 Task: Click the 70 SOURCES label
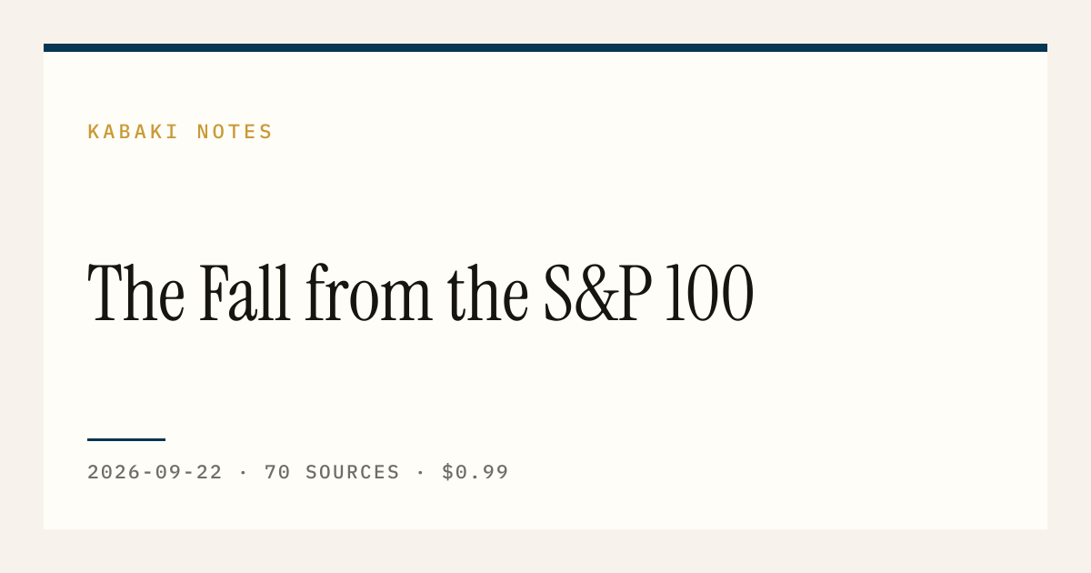pyautogui.click(x=332, y=472)
